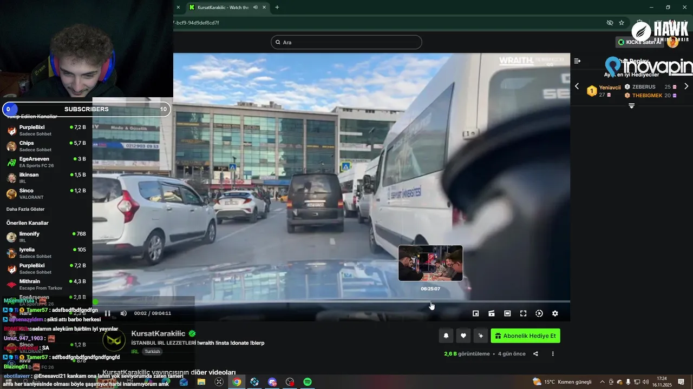
Task: Go to previous top gifters page
Action: click(x=577, y=86)
